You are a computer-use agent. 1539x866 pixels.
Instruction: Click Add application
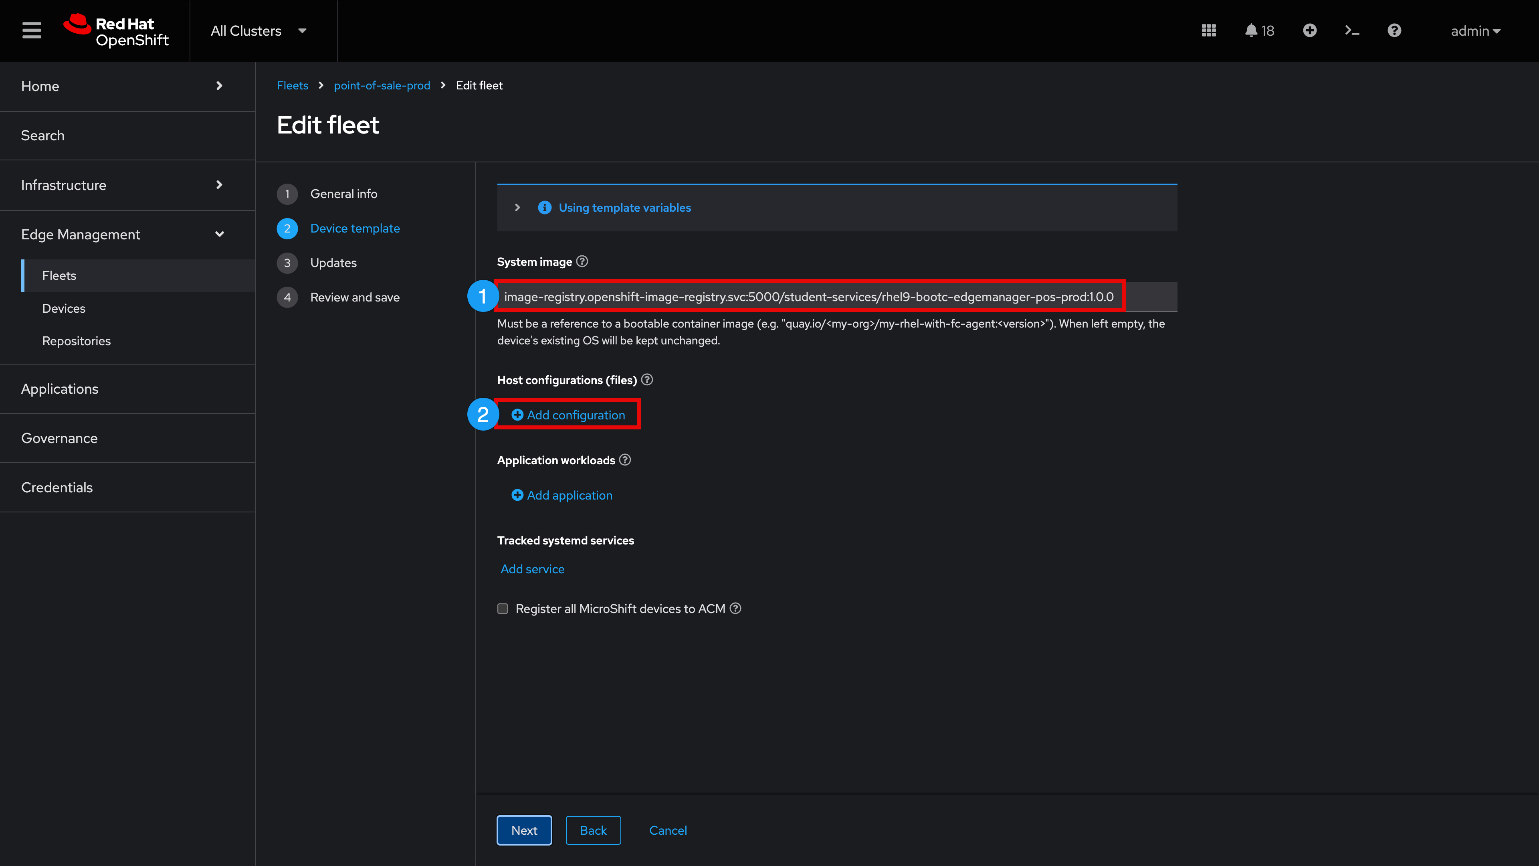[x=561, y=496]
